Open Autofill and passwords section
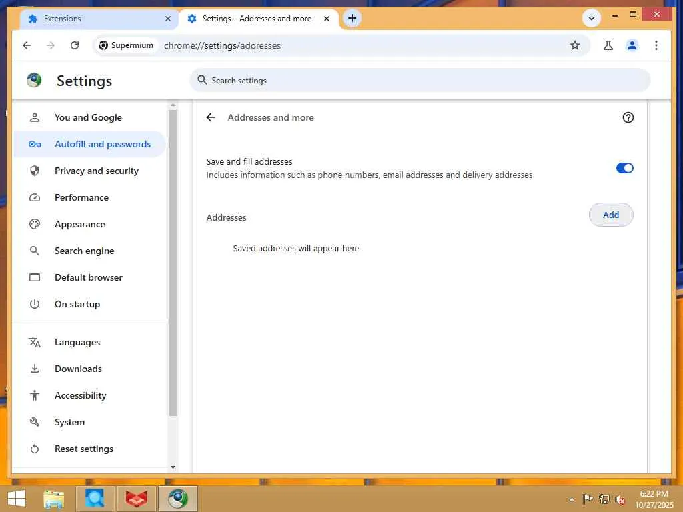This screenshot has width=683, height=512. click(89, 144)
